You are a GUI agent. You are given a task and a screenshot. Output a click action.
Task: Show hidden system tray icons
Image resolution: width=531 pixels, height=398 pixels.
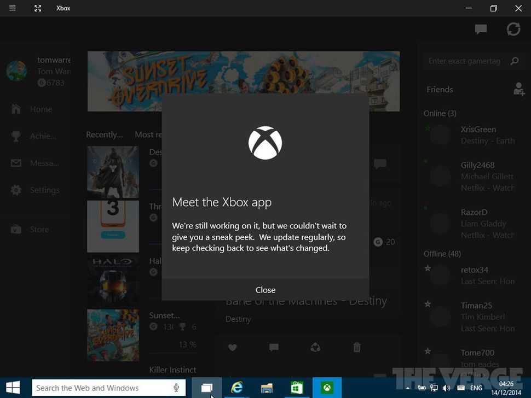[x=407, y=388]
